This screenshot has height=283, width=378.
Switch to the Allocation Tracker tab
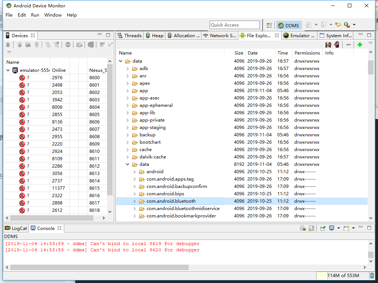(184, 36)
